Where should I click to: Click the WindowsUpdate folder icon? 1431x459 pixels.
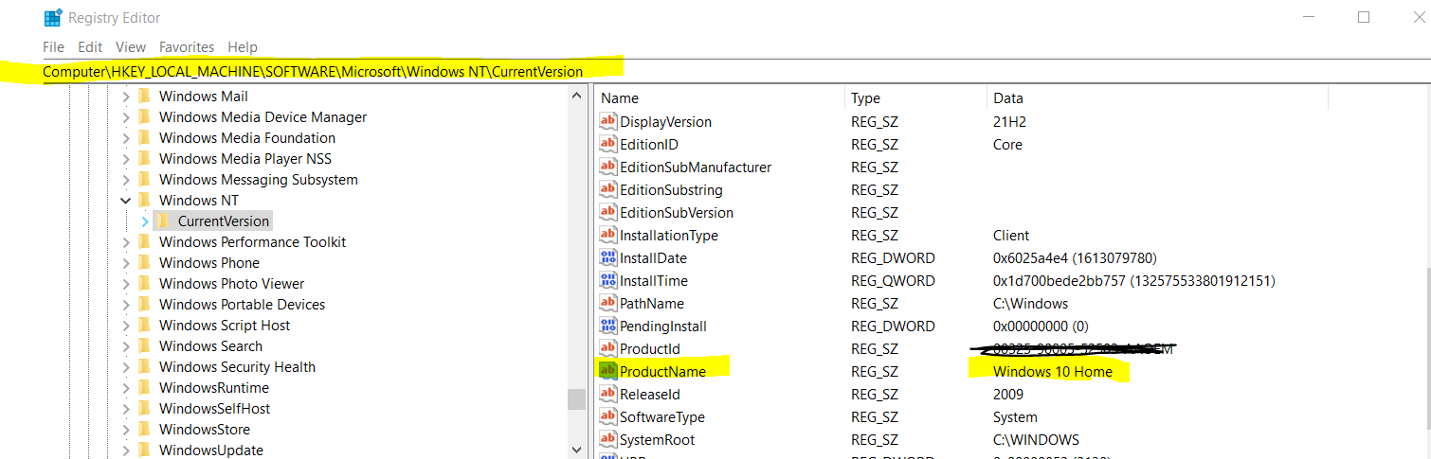(144, 450)
